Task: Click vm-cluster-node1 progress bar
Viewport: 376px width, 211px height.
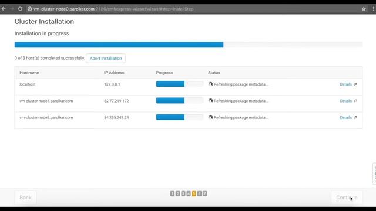Action: tap(180, 100)
